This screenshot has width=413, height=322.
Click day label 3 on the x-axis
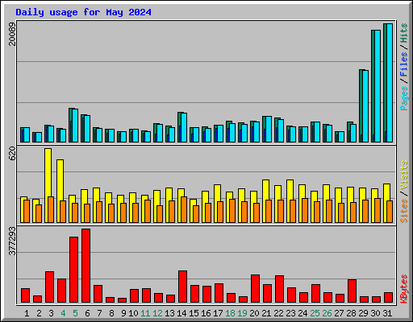[51, 313]
